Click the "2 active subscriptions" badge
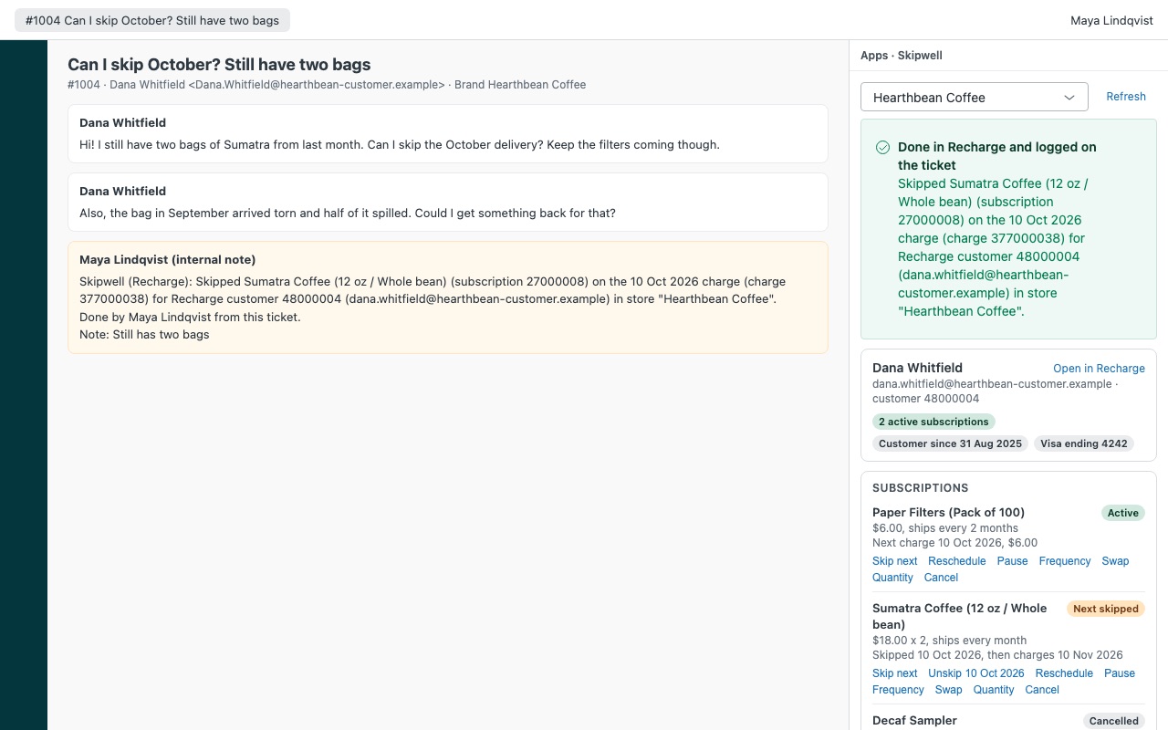This screenshot has height=730, width=1168. point(933,422)
